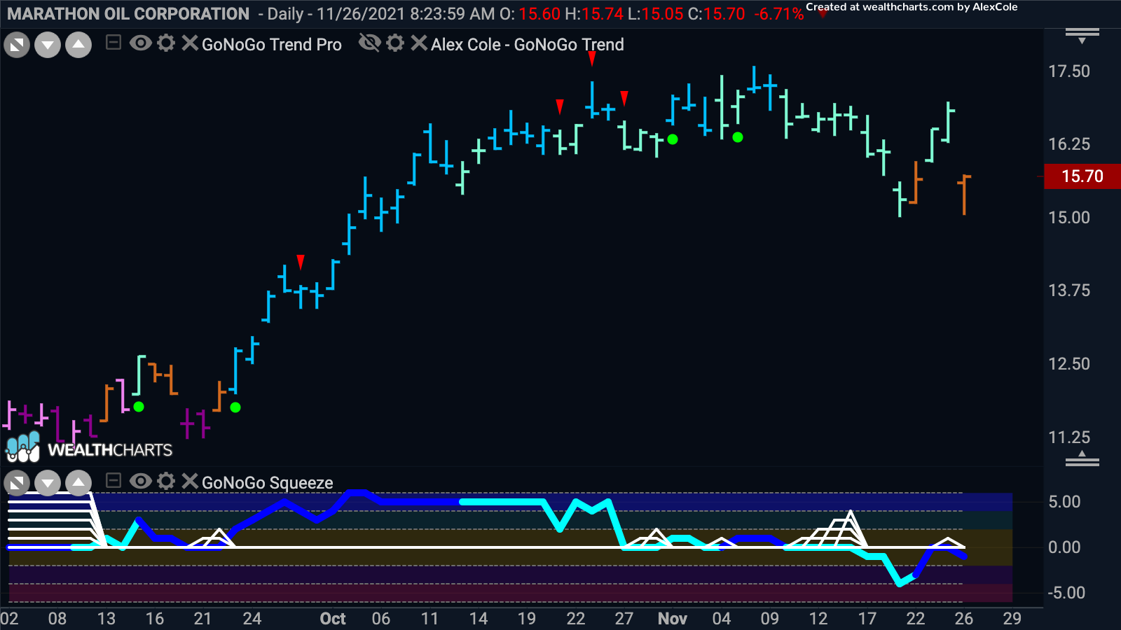Open the Alex Cole - GoNoGo Trend settings gear
Screen dimensions: 1121x630
click(396, 43)
